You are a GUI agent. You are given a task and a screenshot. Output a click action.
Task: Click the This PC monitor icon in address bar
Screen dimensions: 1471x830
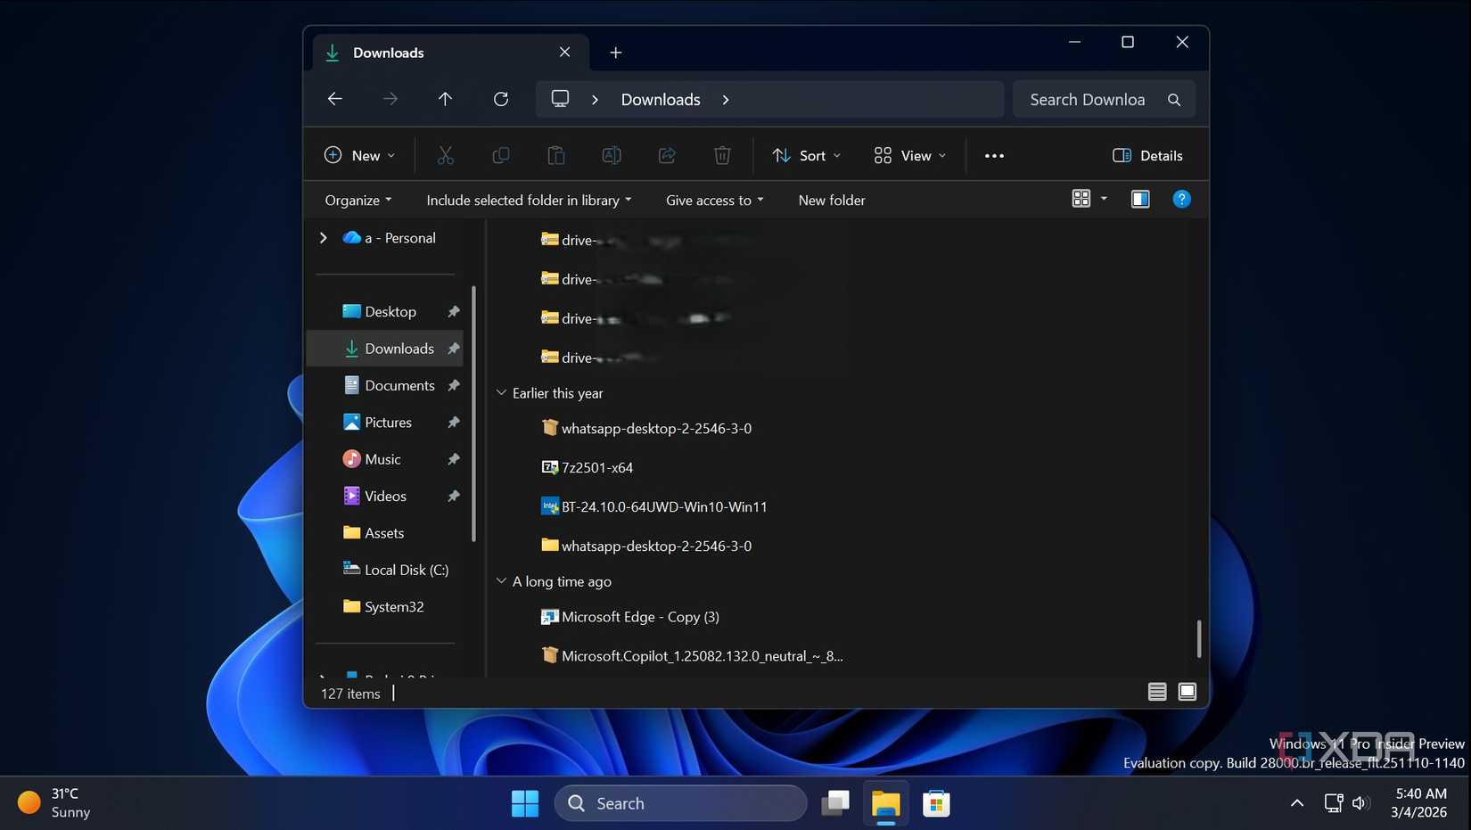click(x=560, y=99)
